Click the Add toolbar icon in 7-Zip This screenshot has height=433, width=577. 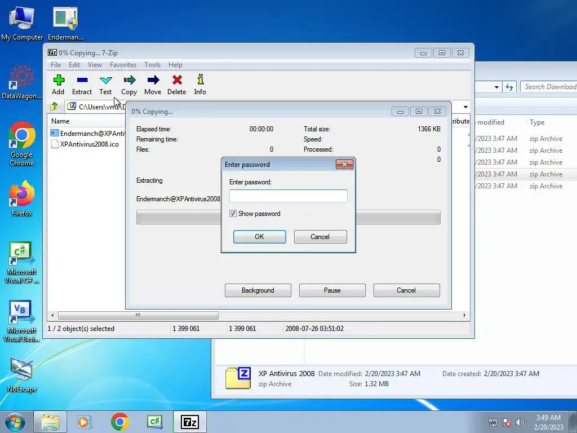point(58,85)
